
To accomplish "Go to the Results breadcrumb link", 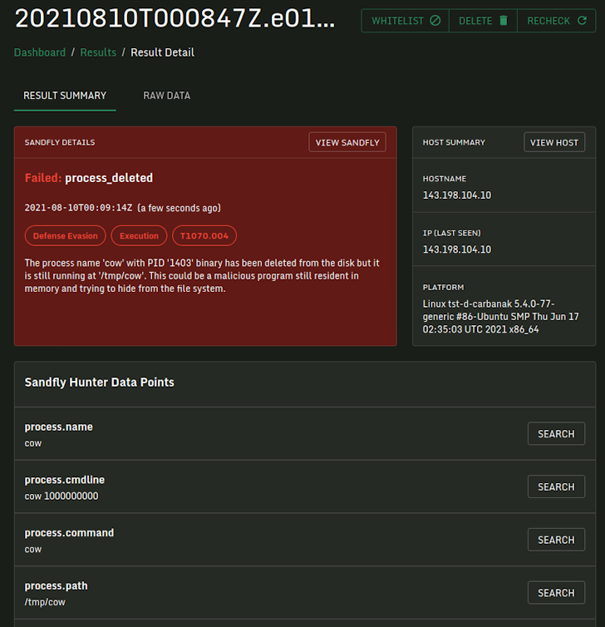I will click(x=98, y=52).
